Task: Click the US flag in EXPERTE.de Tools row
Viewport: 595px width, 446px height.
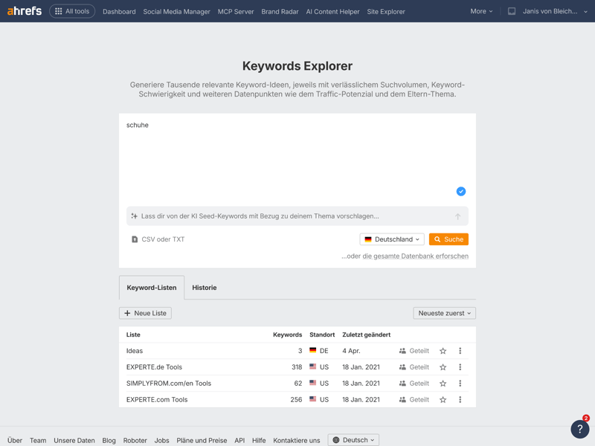Action: tap(312, 366)
